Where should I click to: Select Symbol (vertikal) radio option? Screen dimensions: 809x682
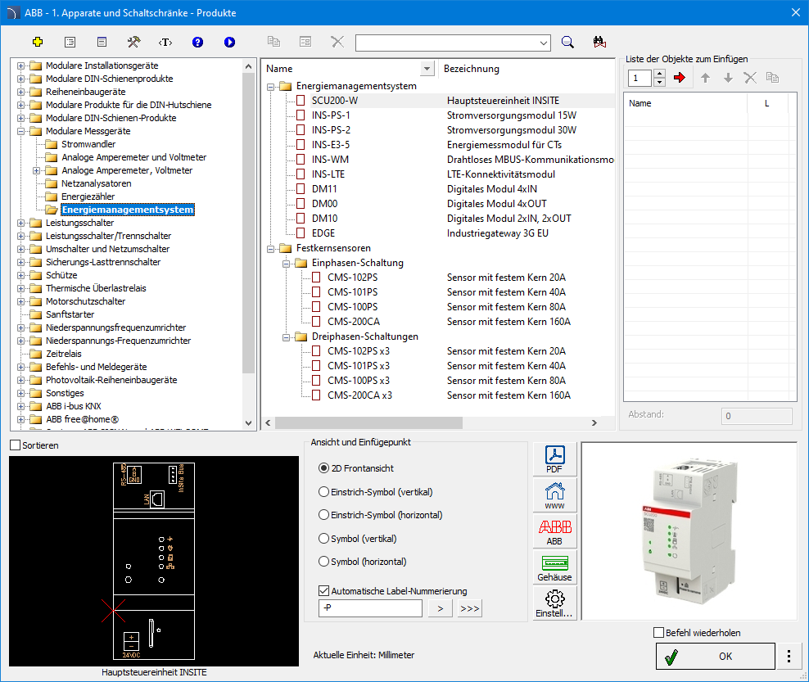click(x=323, y=539)
